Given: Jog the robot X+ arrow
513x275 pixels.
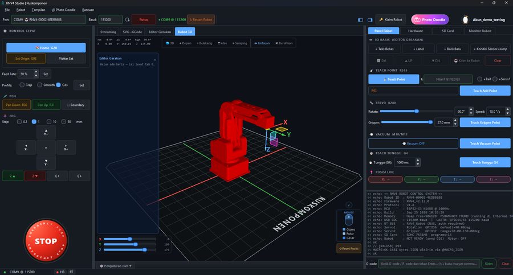Looking at the screenshot, I should tap(66, 147).
